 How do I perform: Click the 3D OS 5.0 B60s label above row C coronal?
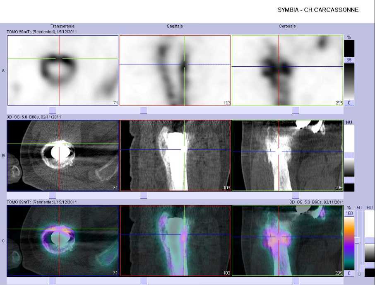tap(316, 202)
